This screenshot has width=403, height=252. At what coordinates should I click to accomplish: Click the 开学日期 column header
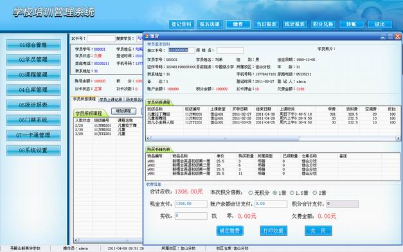pyautogui.click(x=242, y=109)
